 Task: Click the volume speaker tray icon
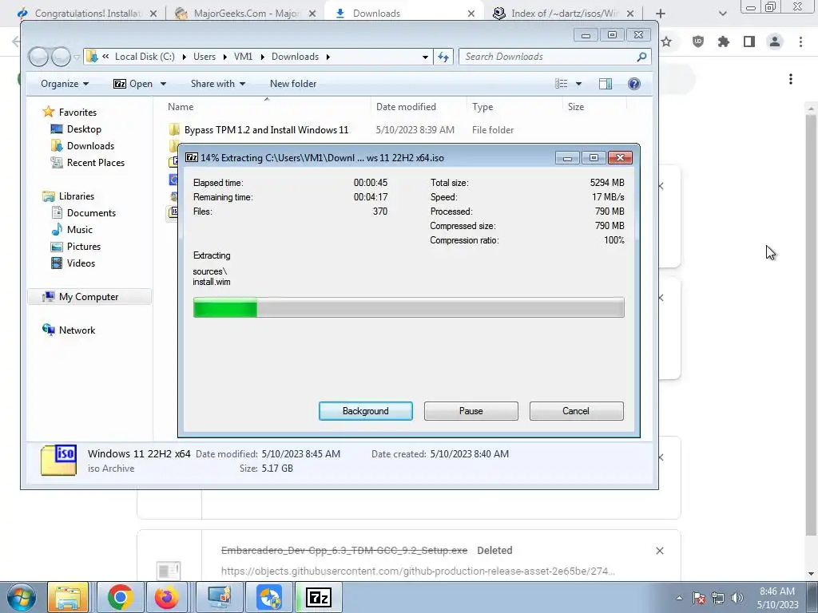(737, 598)
